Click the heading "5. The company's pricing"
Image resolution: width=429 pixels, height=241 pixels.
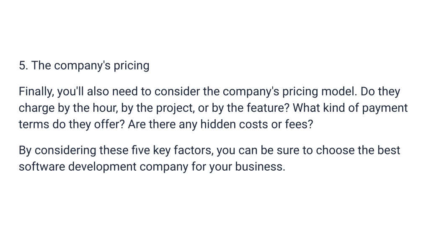pyautogui.click(x=84, y=66)
